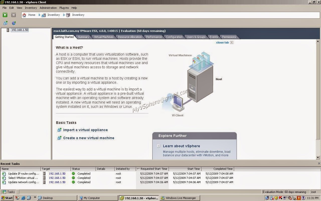This screenshot has height=201, width=321.
Task: Switch to My Computer taskbar window
Action: pyautogui.click(x=98, y=198)
